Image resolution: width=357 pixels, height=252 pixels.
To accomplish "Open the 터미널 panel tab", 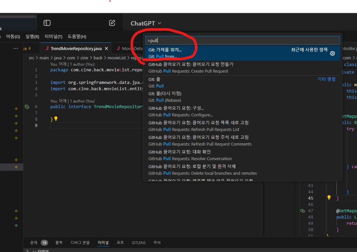I will [x=103, y=243].
